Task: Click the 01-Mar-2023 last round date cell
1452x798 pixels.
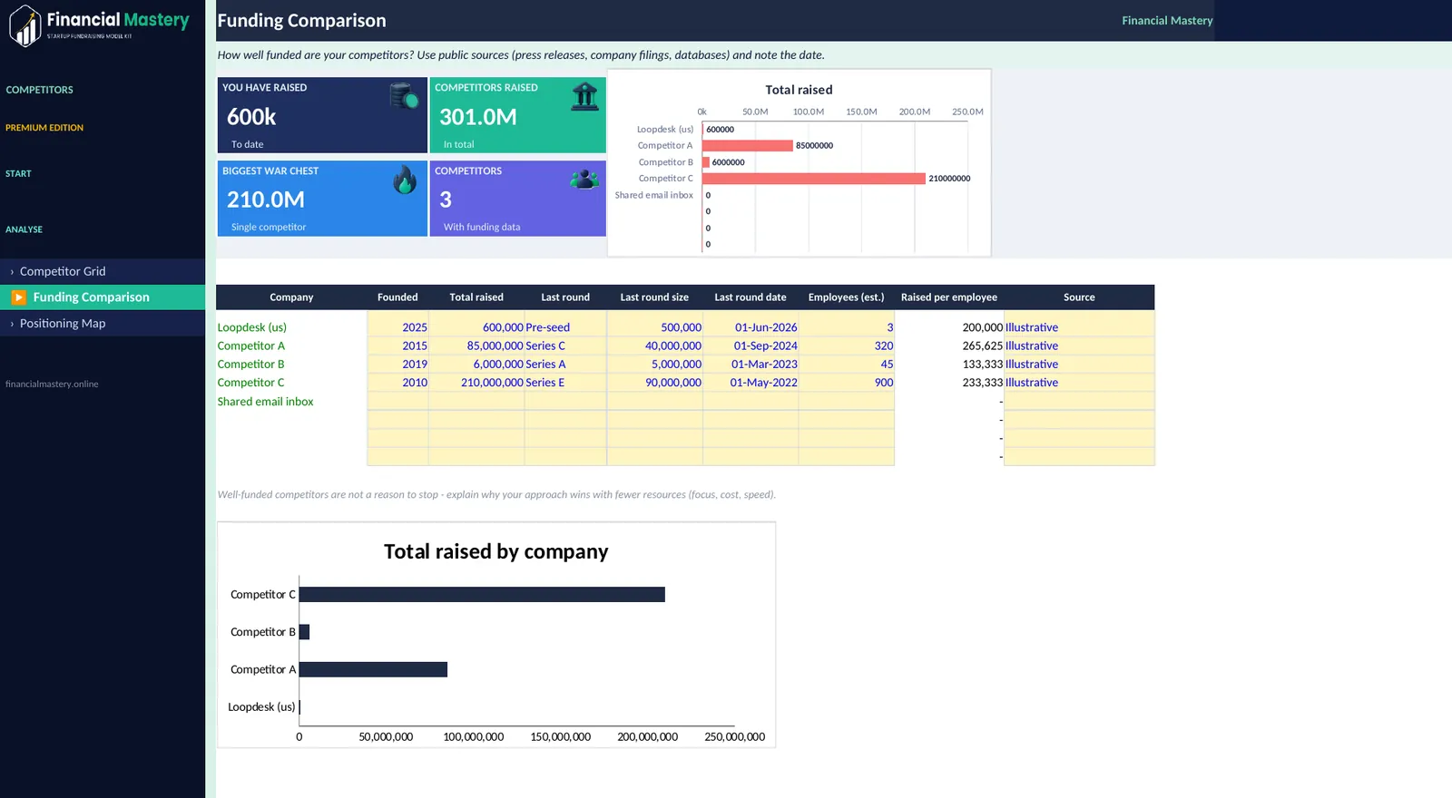Action: pyautogui.click(x=751, y=364)
